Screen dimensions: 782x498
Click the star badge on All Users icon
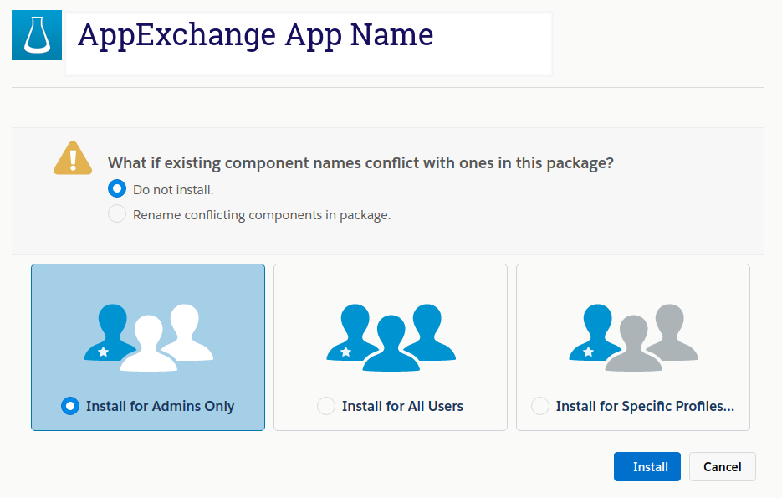pos(345,352)
